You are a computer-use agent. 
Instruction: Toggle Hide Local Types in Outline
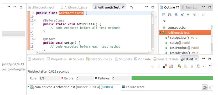point(195,14)
